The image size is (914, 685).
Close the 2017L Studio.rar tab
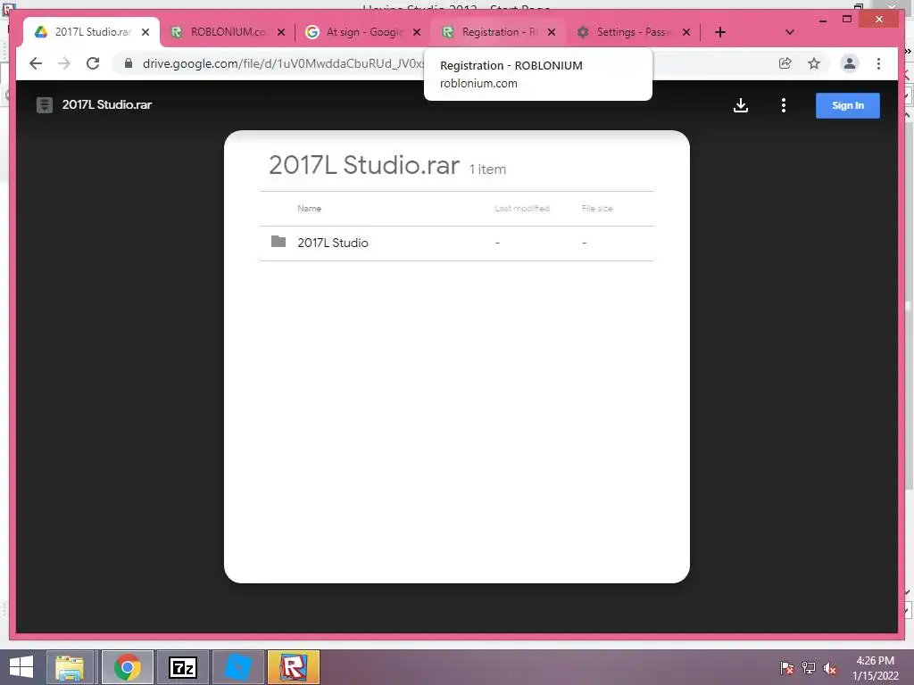click(145, 32)
